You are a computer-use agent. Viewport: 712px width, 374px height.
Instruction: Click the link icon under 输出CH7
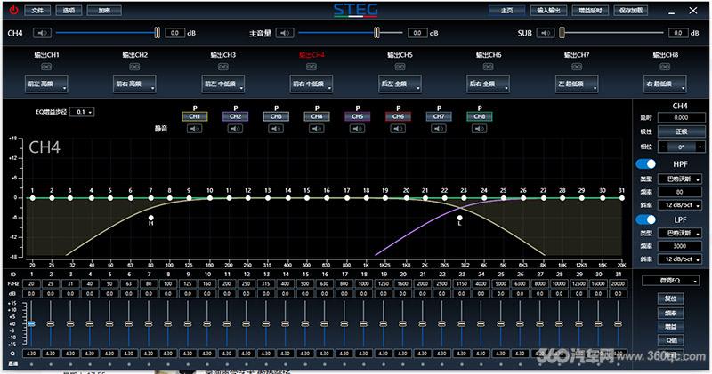pyautogui.click(x=577, y=67)
